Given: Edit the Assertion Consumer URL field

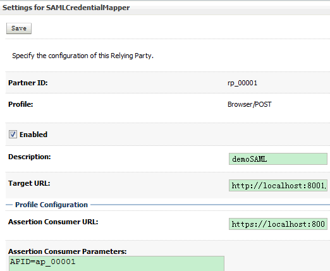Looking at the screenshot, I should pyautogui.click(x=278, y=224).
